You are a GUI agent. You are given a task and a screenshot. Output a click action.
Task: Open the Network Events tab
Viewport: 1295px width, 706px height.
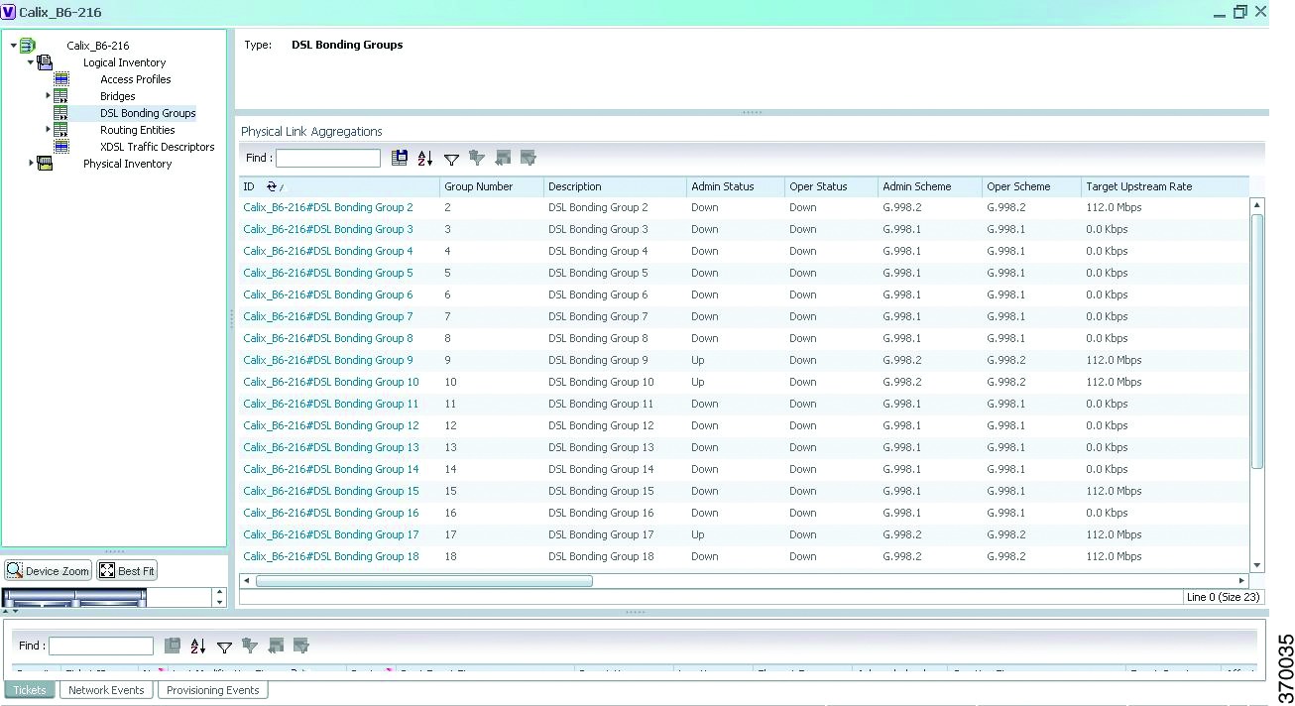pos(106,690)
